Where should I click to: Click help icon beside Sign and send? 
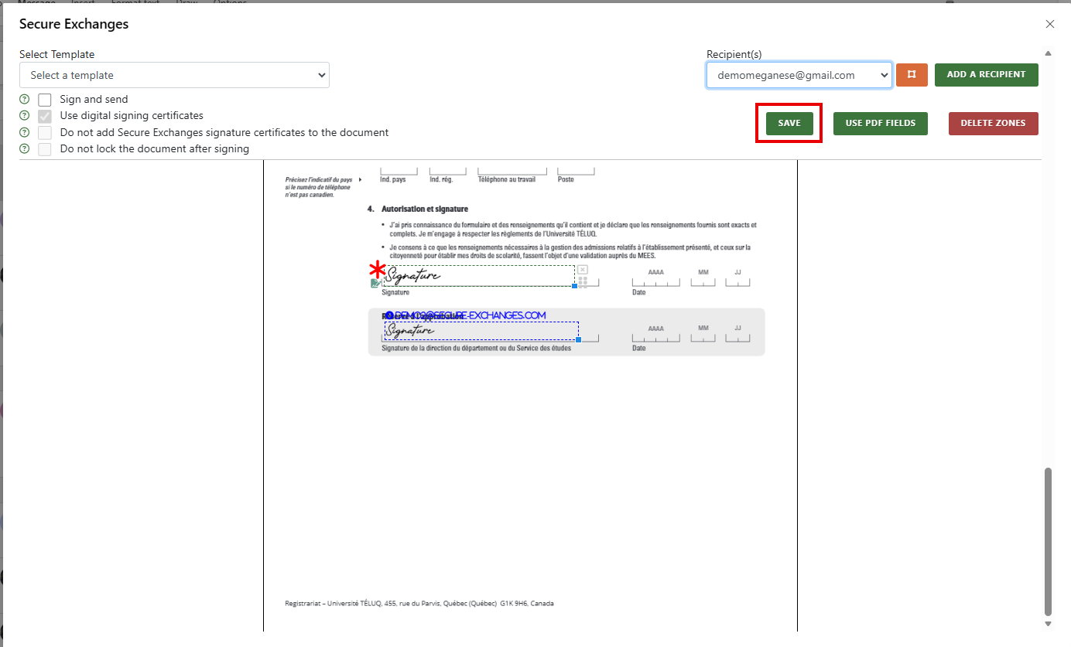tap(24, 99)
